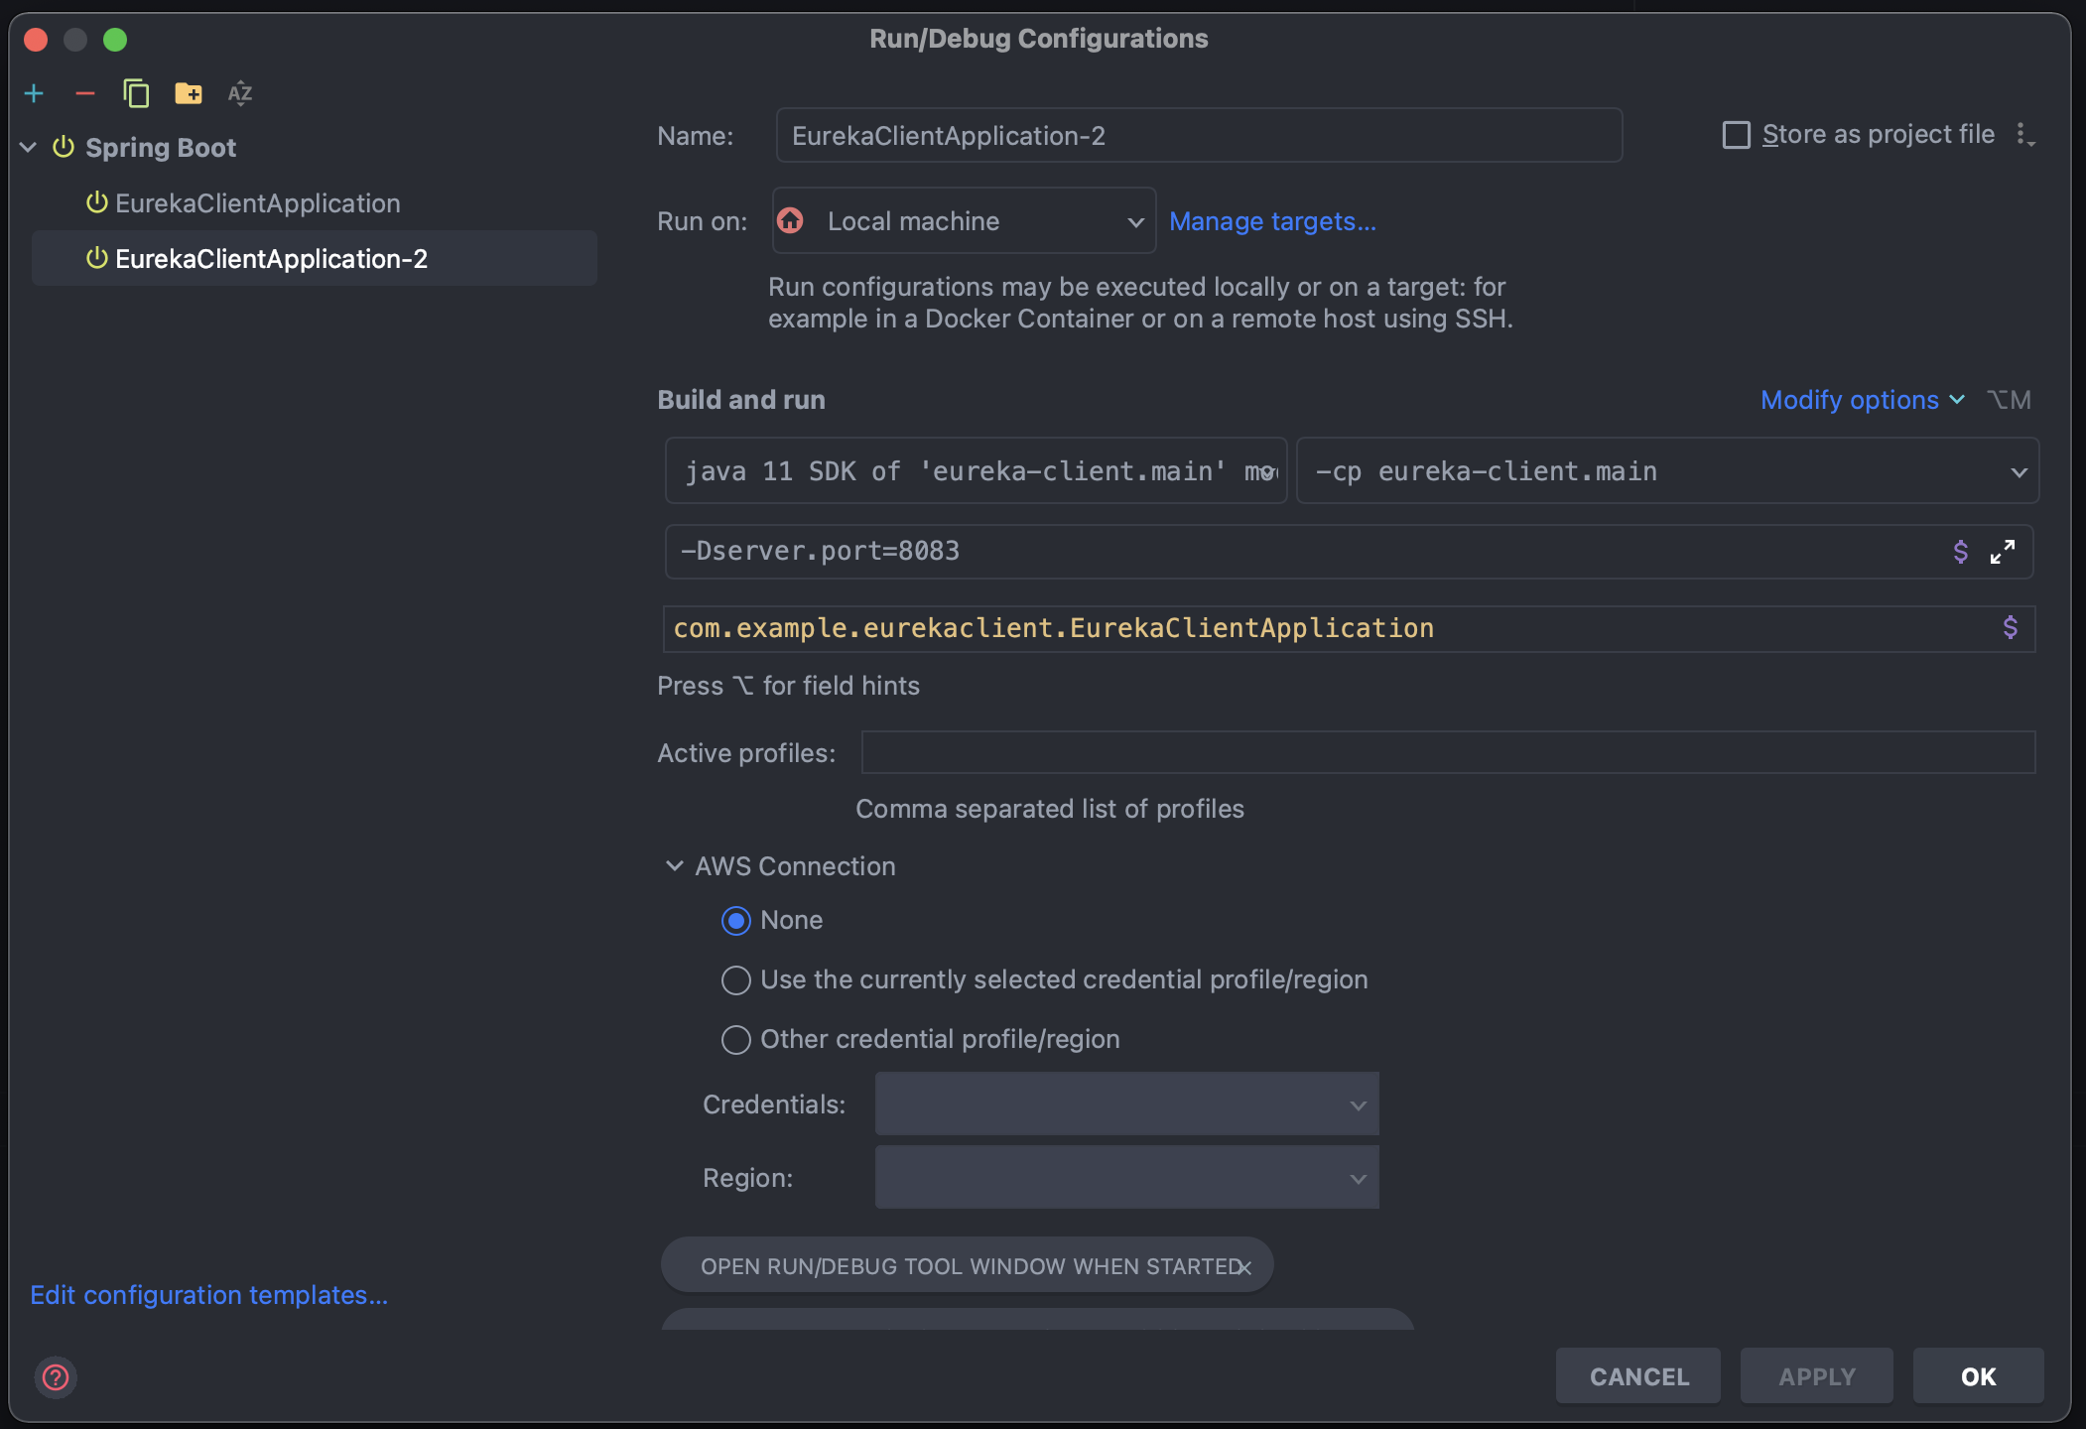Viewport: 2086px width, 1429px height.
Task: Open the Local machine Run on dropdown
Action: [964, 221]
